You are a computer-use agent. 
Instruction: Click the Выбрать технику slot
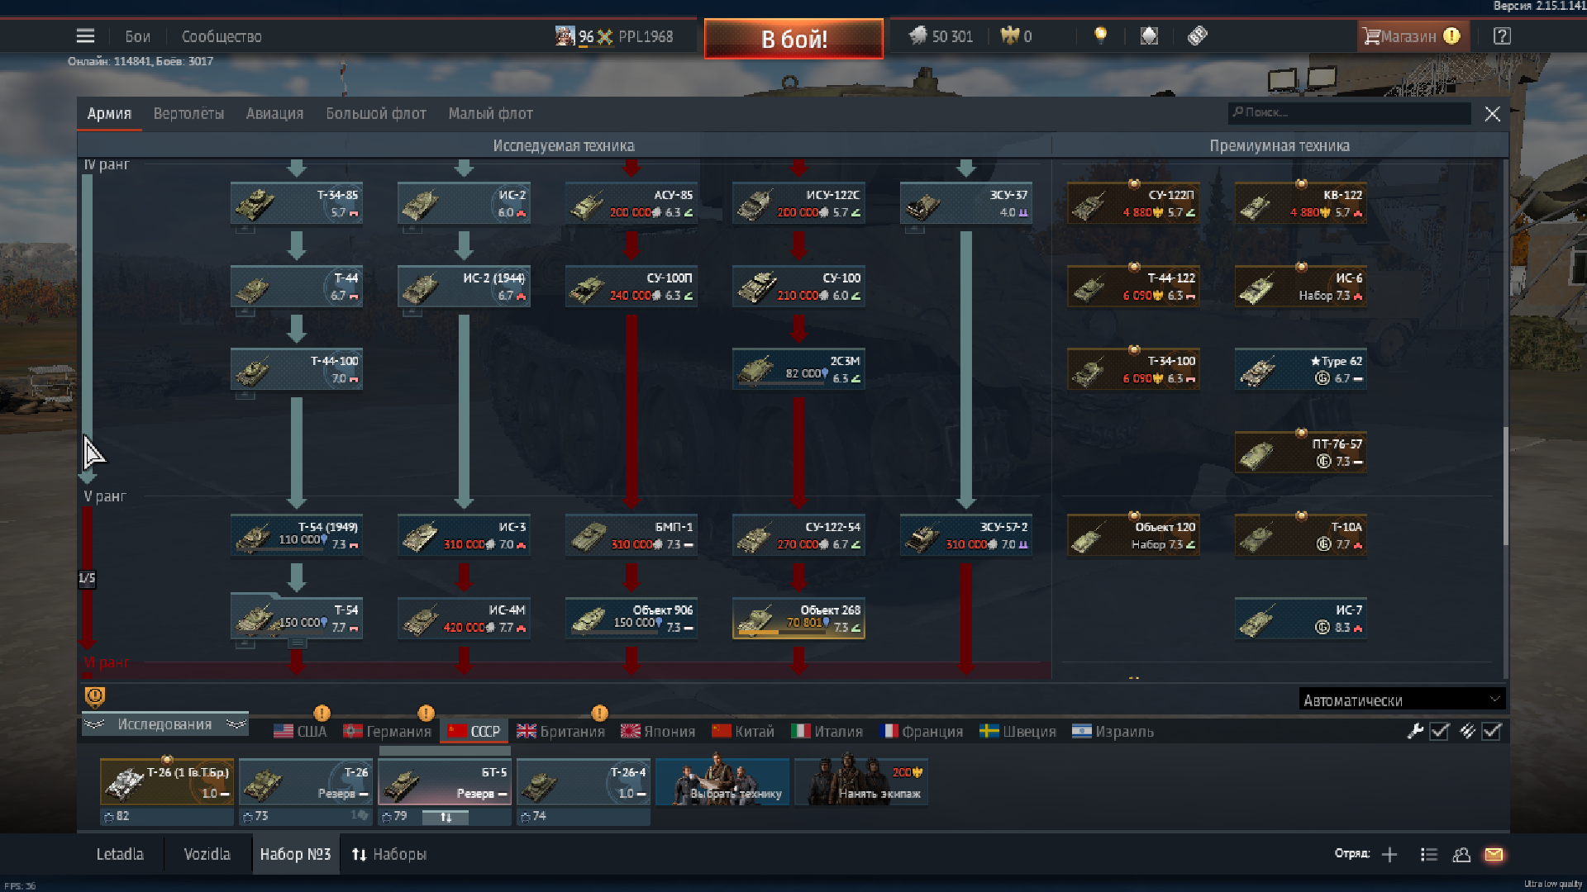(x=722, y=782)
